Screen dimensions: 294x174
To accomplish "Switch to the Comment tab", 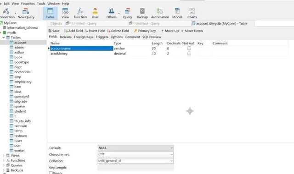I will coord(133,37).
